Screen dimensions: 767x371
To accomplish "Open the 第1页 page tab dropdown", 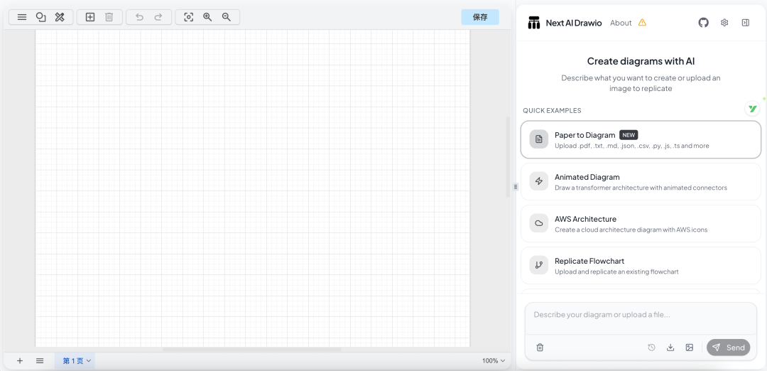I will [77, 361].
